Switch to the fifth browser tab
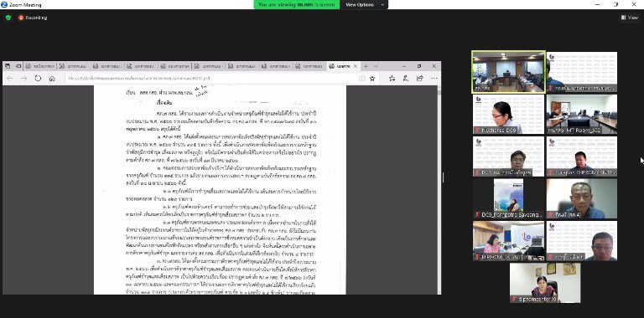This screenshot has width=644, height=318. (174, 66)
